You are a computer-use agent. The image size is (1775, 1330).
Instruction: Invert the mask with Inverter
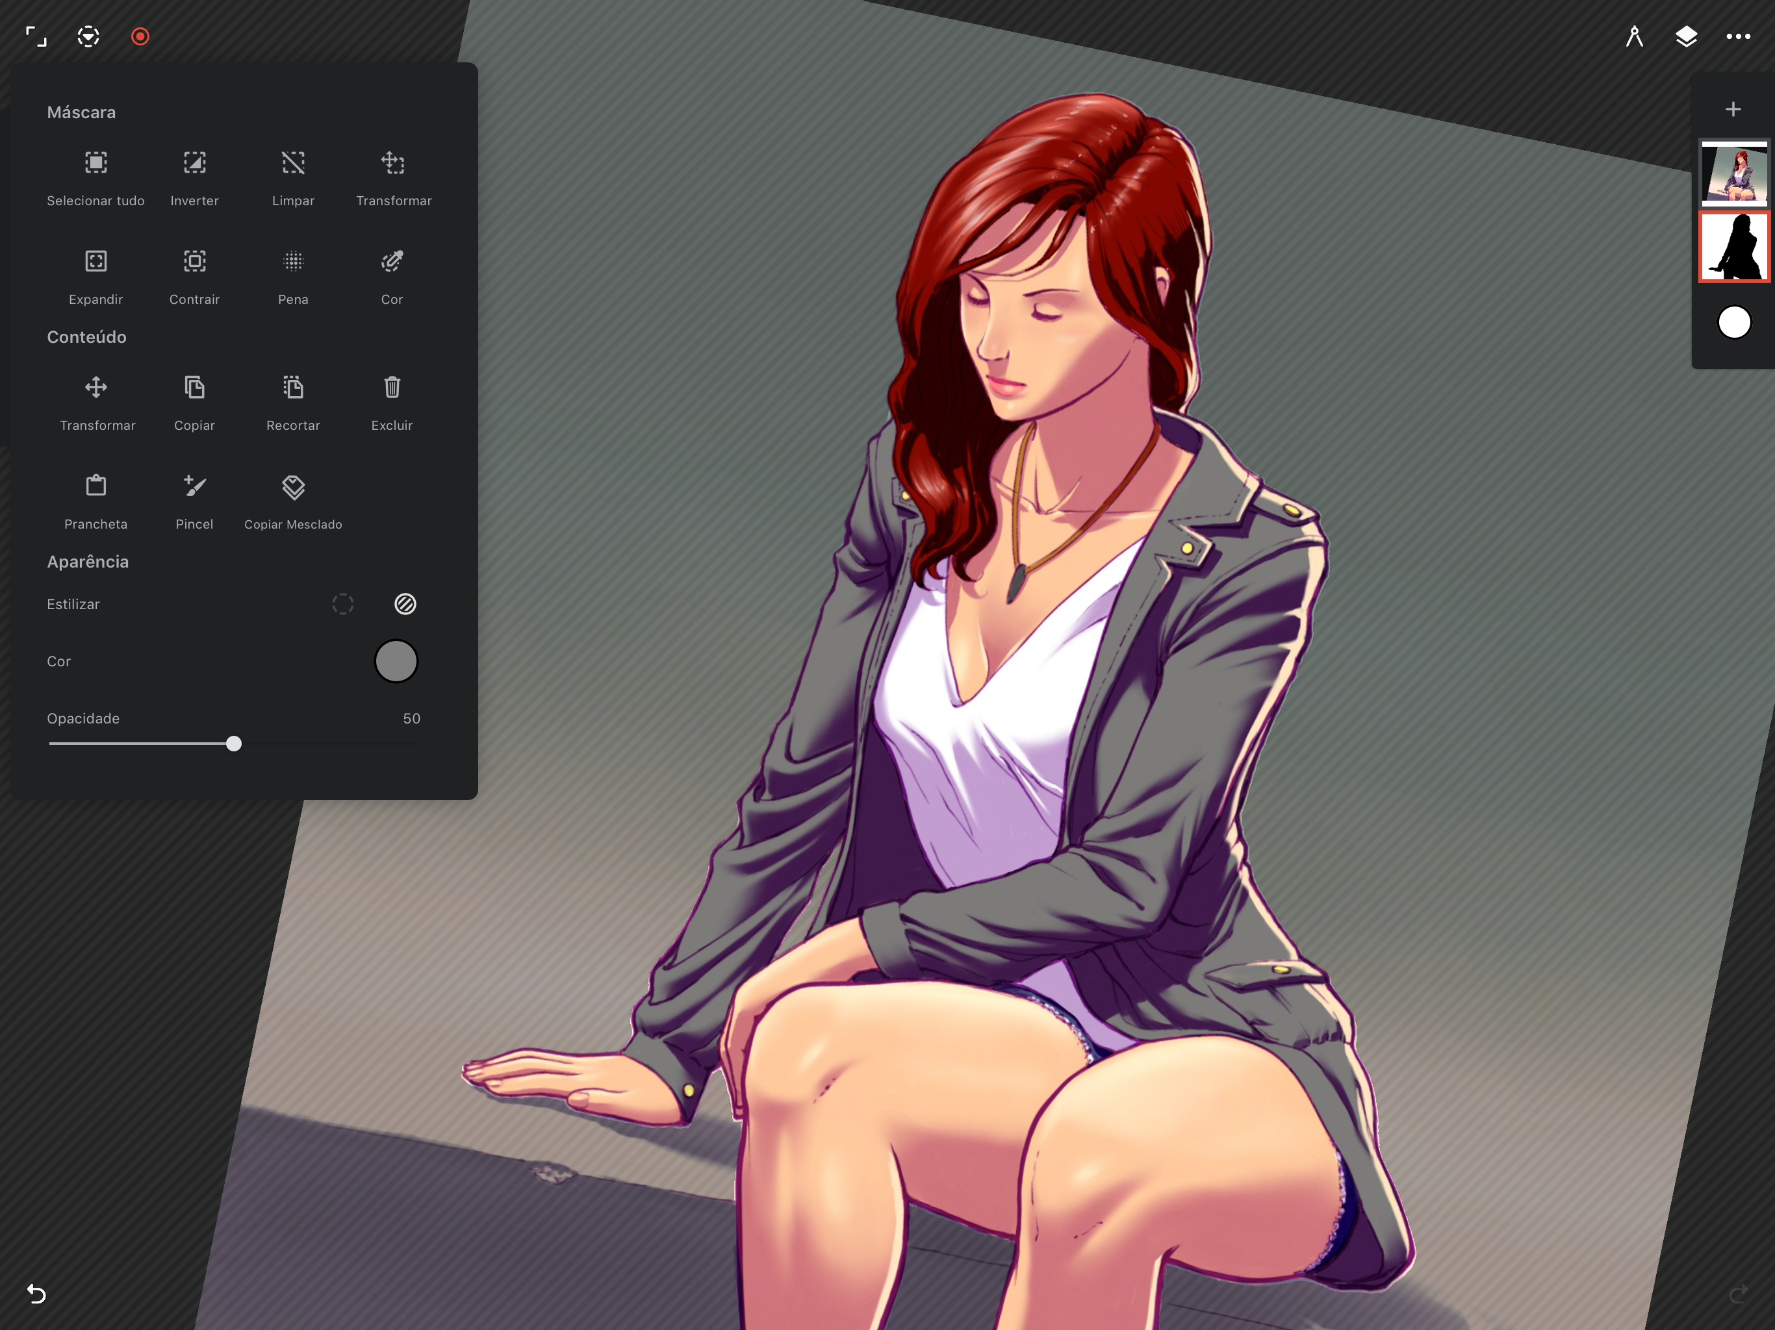click(x=194, y=163)
